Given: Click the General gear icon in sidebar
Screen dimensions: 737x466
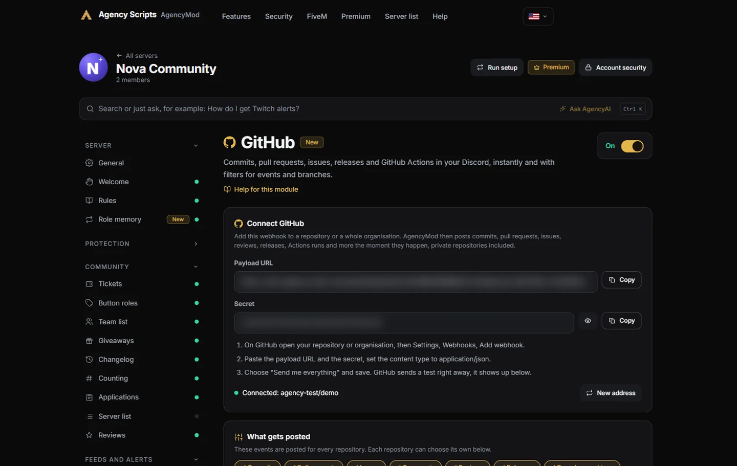Looking at the screenshot, I should coord(89,163).
